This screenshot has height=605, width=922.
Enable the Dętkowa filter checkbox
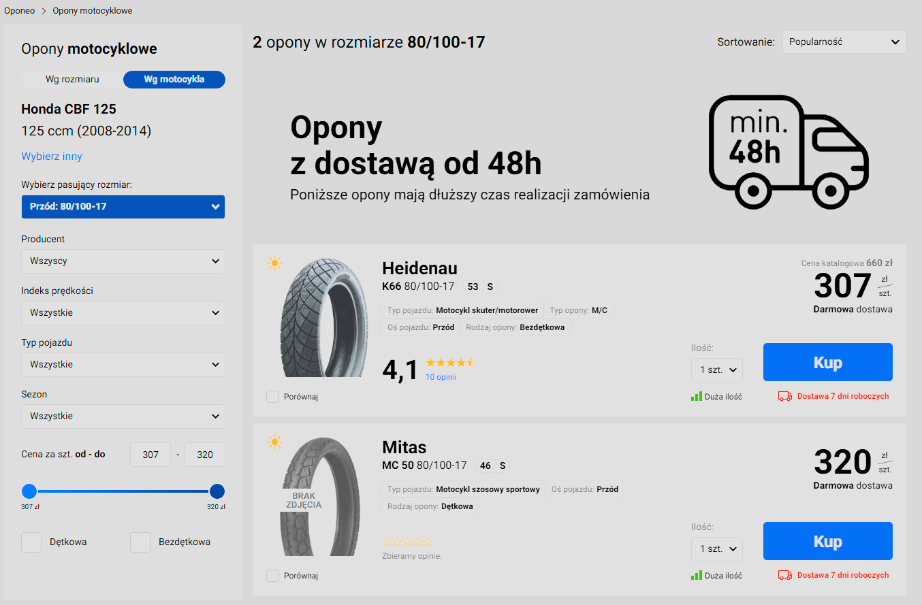pyautogui.click(x=31, y=542)
